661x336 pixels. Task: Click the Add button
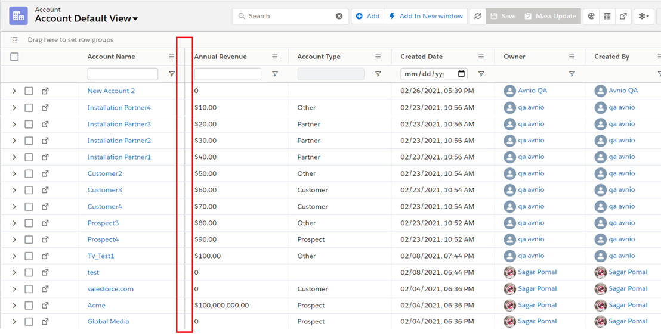click(367, 17)
